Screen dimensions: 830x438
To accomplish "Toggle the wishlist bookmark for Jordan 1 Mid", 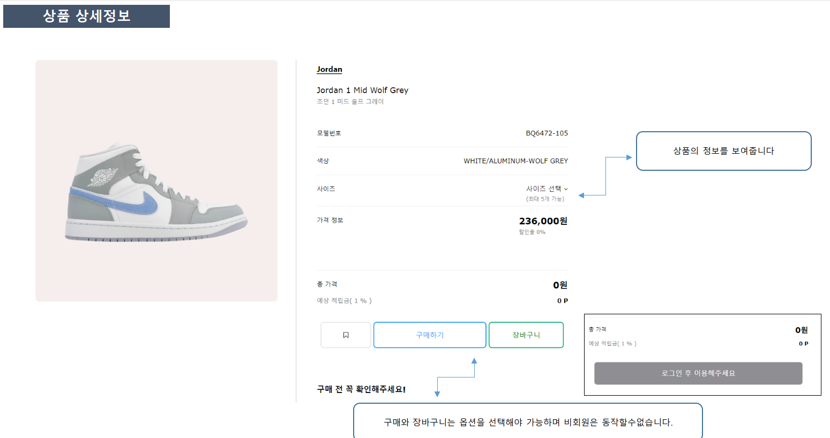I will pos(346,335).
